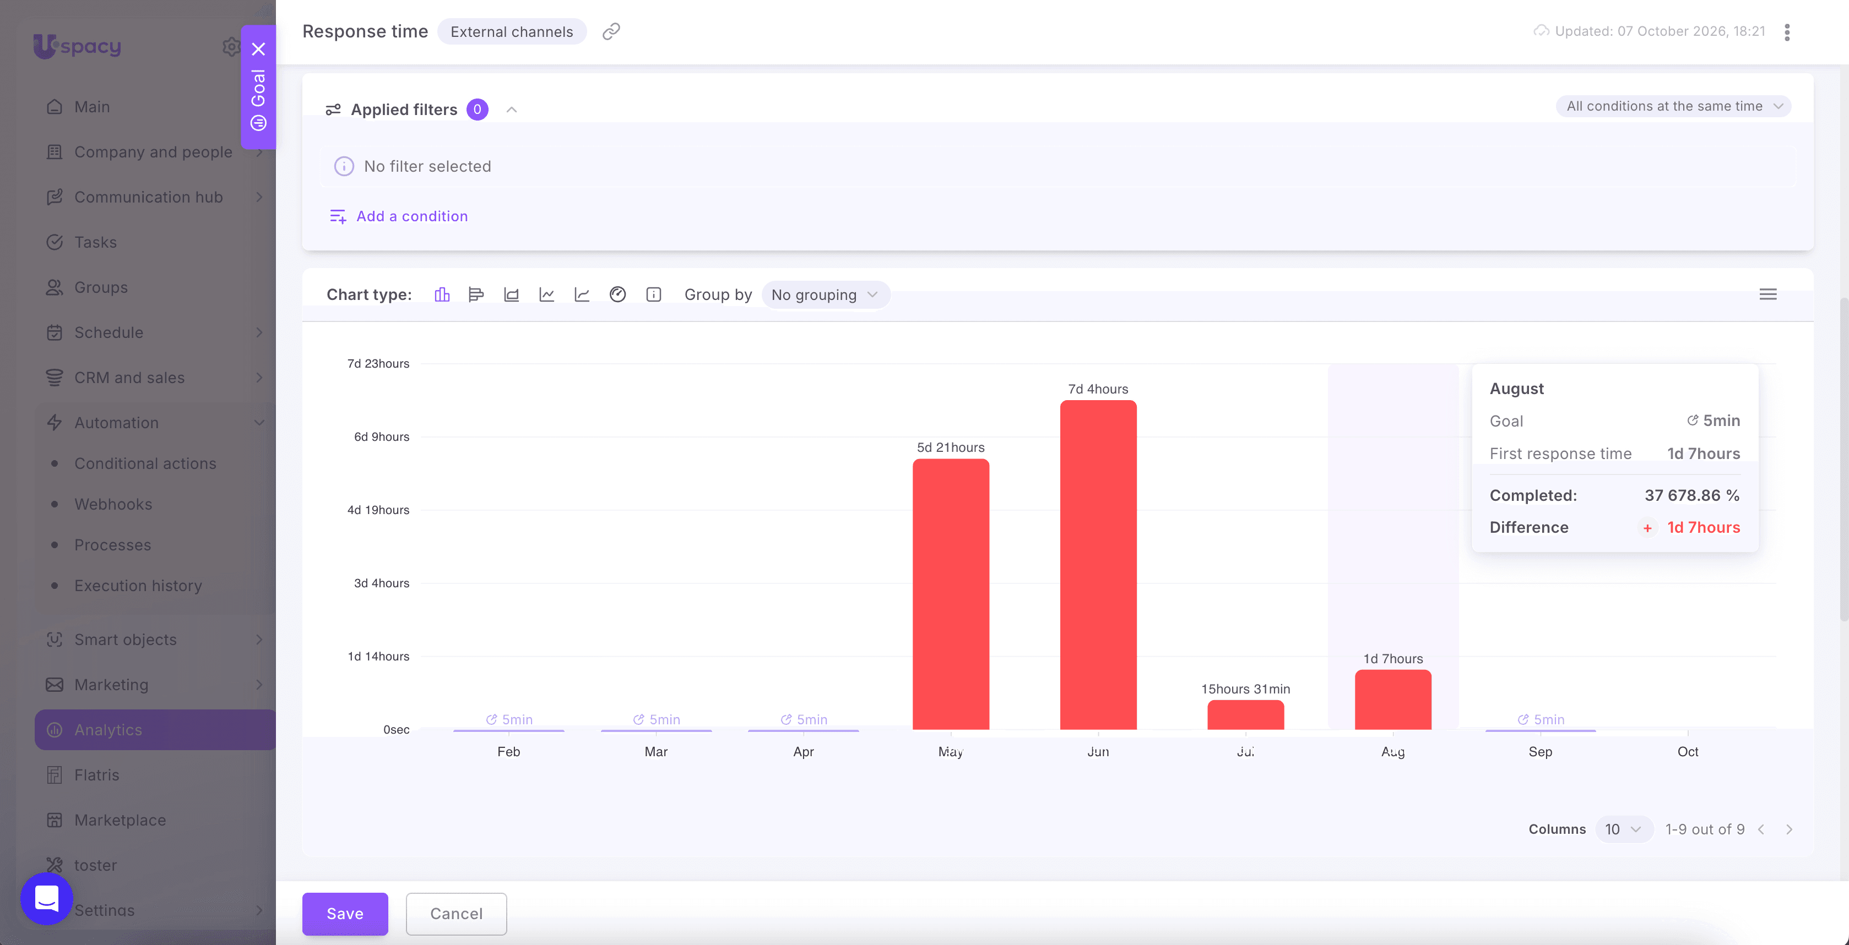Open the Analytics sidebar item
1849x945 pixels.
coord(155,730)
